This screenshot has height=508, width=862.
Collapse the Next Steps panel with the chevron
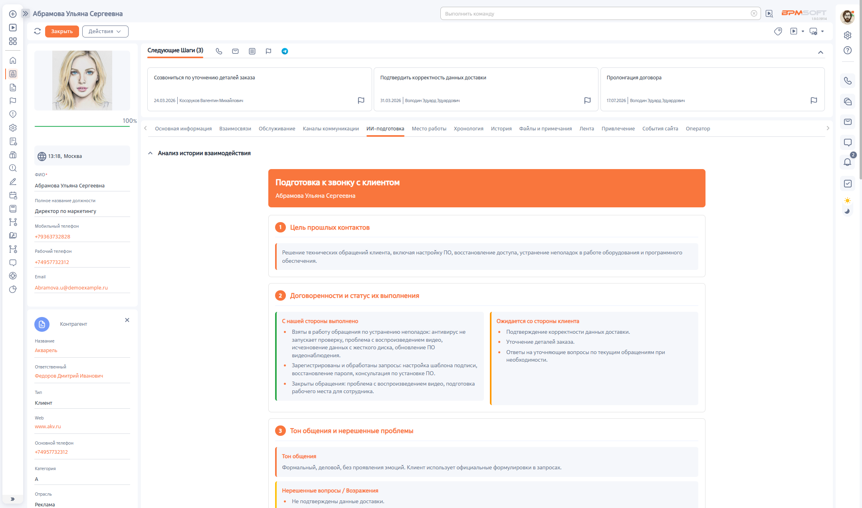point(820,52)
